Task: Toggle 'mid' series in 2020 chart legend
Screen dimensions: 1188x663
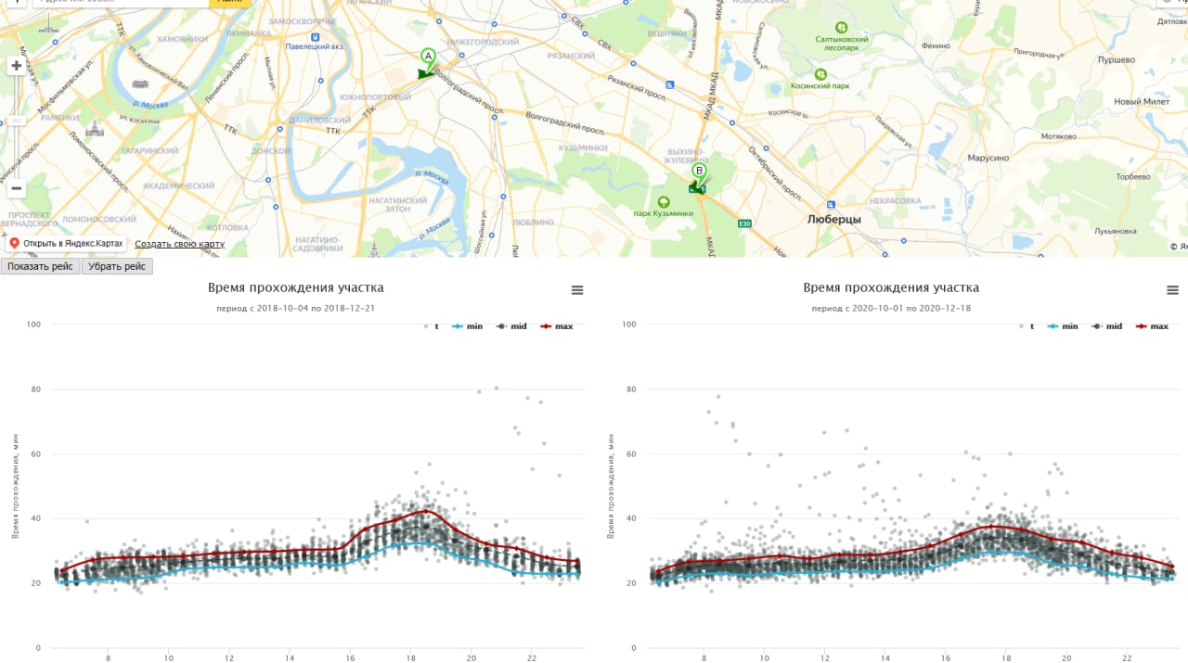Action: [1106, 326]
